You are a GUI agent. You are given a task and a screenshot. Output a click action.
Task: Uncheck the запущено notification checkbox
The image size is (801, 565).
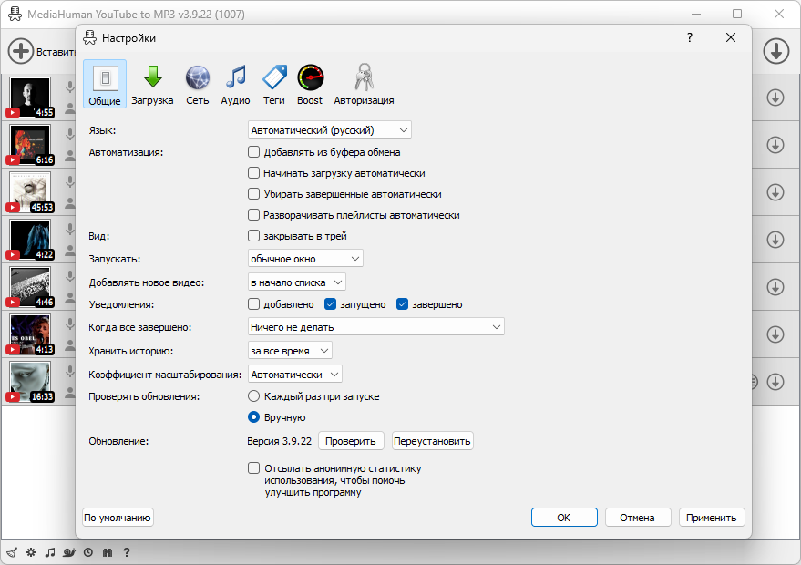pos(330,304)
